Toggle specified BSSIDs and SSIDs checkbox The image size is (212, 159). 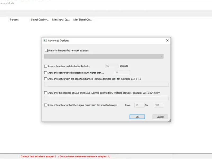pyautogui.click(x=46, y=93)
